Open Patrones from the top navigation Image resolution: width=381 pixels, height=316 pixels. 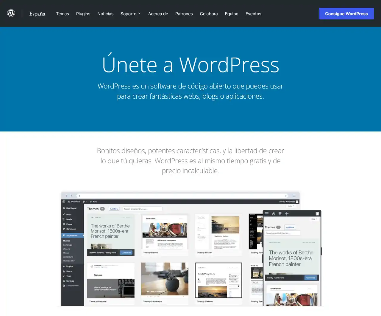(184, 14)
